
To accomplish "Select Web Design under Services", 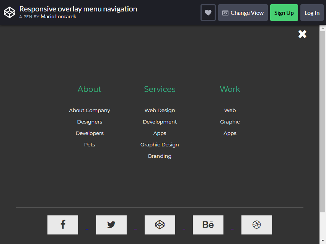I will point(160,110).
